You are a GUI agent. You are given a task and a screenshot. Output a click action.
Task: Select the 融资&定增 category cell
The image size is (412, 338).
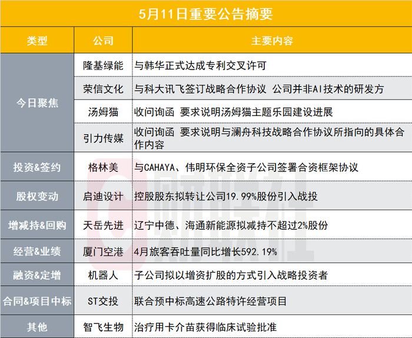point(37,275)
